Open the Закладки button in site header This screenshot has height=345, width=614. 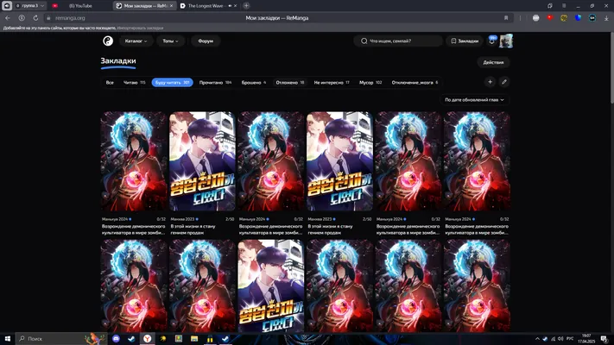coord(465,41)
